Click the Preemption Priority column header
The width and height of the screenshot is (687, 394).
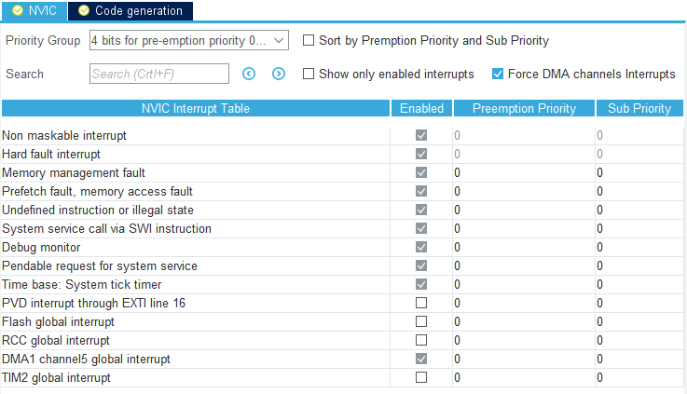[x=524, y=108]
